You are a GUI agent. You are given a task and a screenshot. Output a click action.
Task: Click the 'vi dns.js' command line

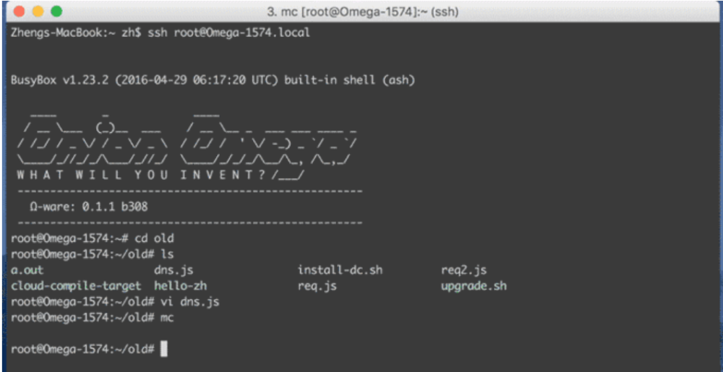115,302
